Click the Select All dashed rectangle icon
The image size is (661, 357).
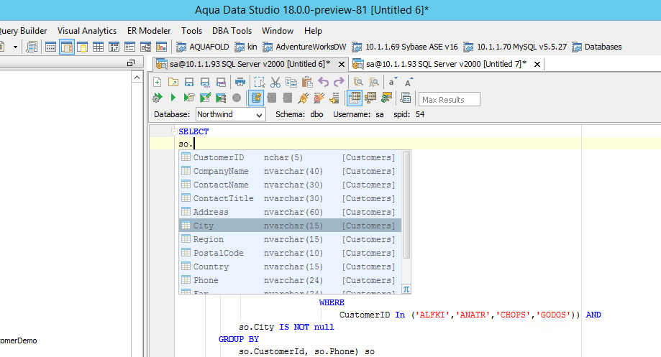coord(260,82)
